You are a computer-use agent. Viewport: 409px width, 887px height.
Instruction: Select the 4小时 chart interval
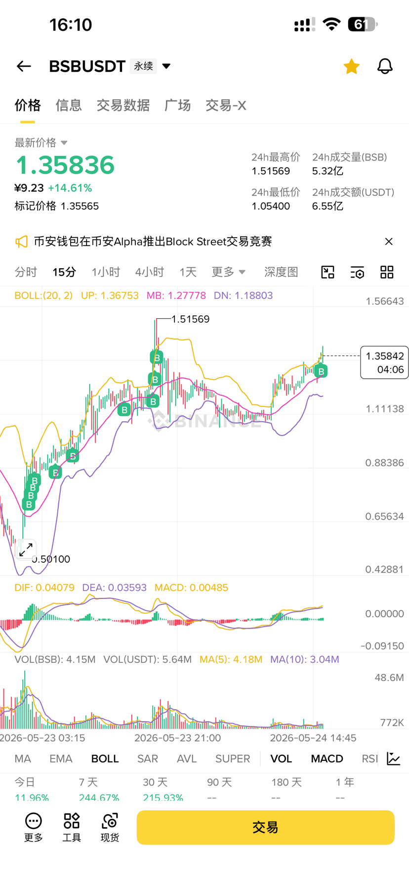(150, 272)
